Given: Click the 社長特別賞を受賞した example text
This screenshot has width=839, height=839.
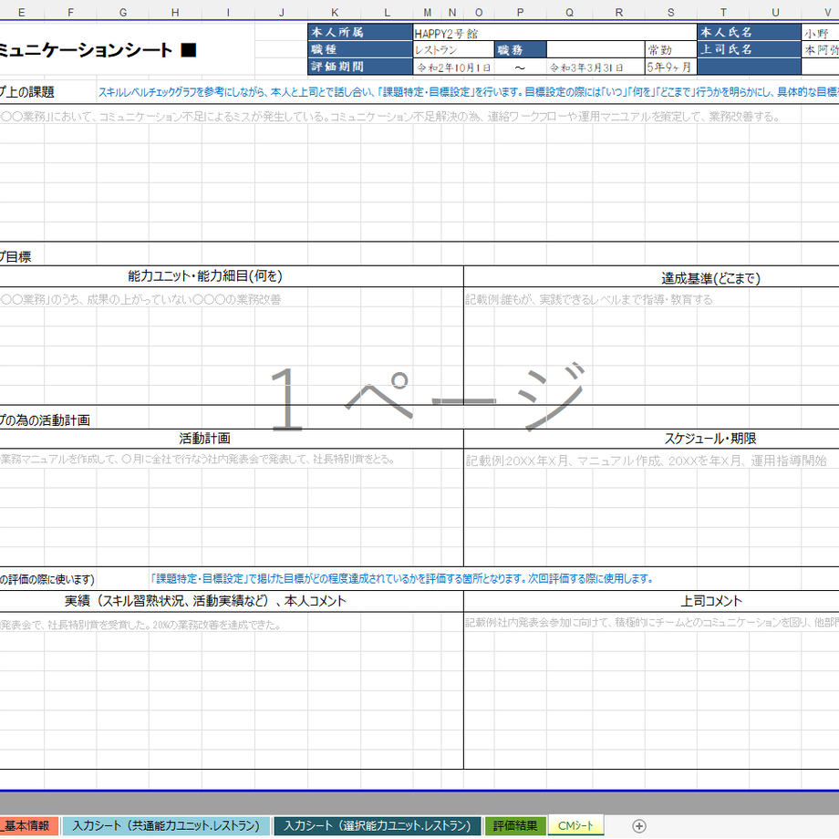Looking at the screenshot, I should [140, 625].
